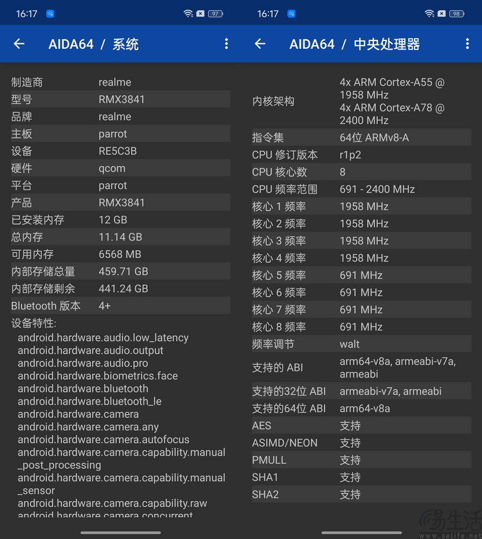The height and width of the screenshot is (539, 482).
Task: Tap android.hardware.camera.any entry
Action: click(x=88, y=426)
